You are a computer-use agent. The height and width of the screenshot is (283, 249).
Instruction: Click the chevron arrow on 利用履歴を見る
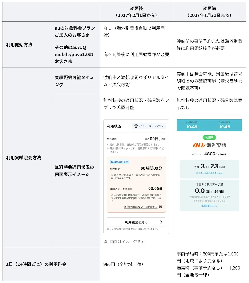pos(161,222)
